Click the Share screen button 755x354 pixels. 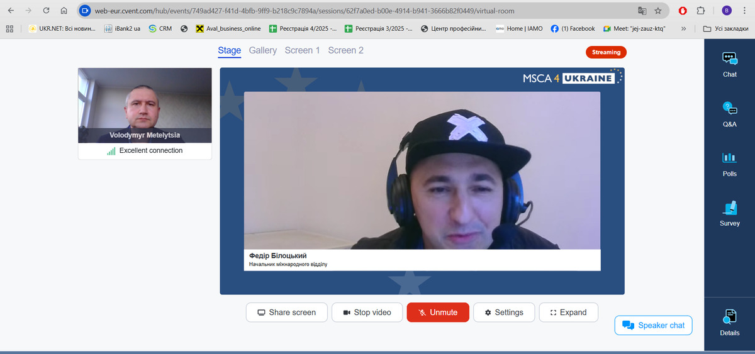click(286, 313)
